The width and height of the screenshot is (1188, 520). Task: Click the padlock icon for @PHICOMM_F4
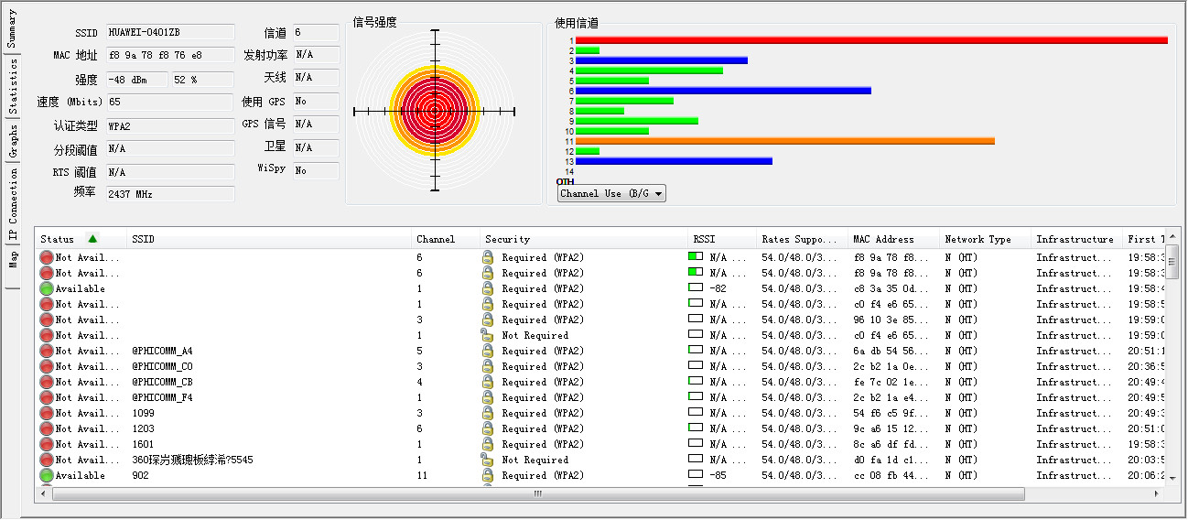tap(488, 397)
